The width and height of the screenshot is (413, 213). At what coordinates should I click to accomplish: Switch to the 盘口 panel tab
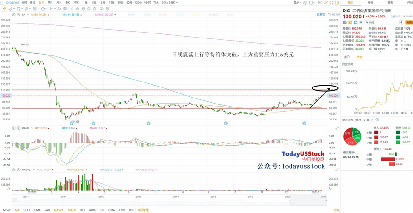coord(346,57)
